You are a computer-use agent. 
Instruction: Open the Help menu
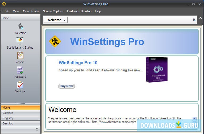98,11
